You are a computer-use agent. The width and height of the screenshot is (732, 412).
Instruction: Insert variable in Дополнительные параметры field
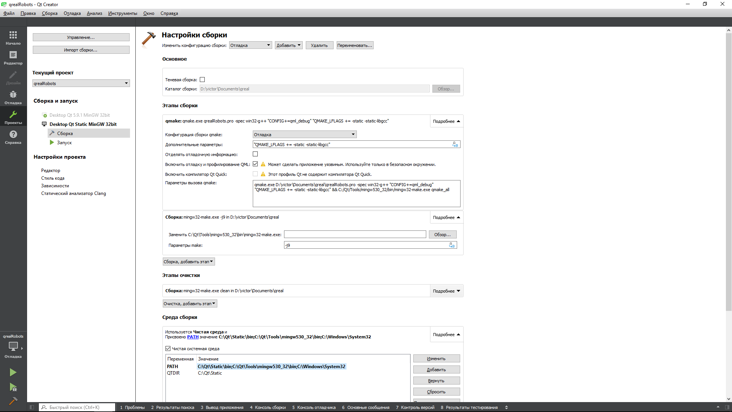[x=455, y=145]
